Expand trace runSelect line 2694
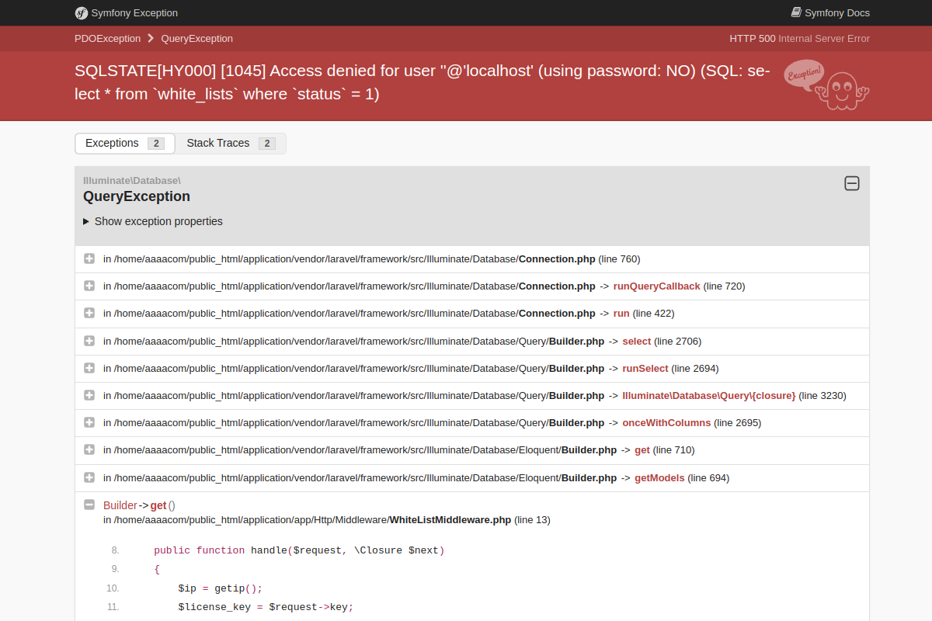 [89, 368]
